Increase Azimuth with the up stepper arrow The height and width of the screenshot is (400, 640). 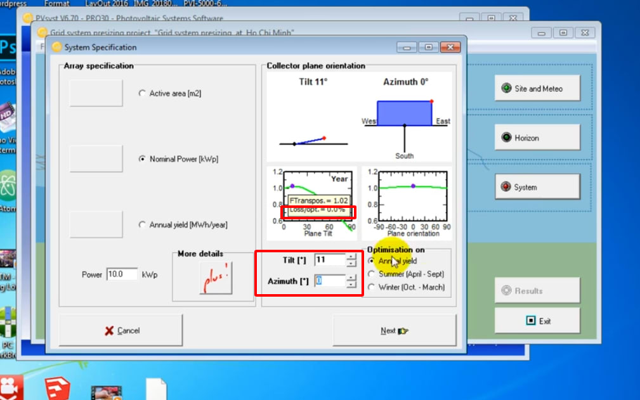pos(351,278)
